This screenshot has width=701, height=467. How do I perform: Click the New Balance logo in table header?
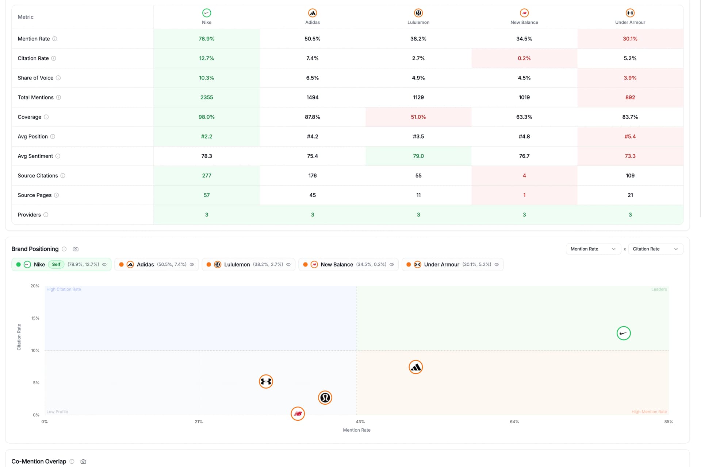tap(524, 13)
